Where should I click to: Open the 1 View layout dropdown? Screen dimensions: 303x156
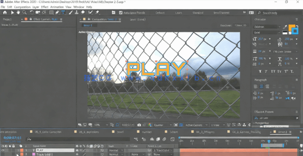point(217,125)
